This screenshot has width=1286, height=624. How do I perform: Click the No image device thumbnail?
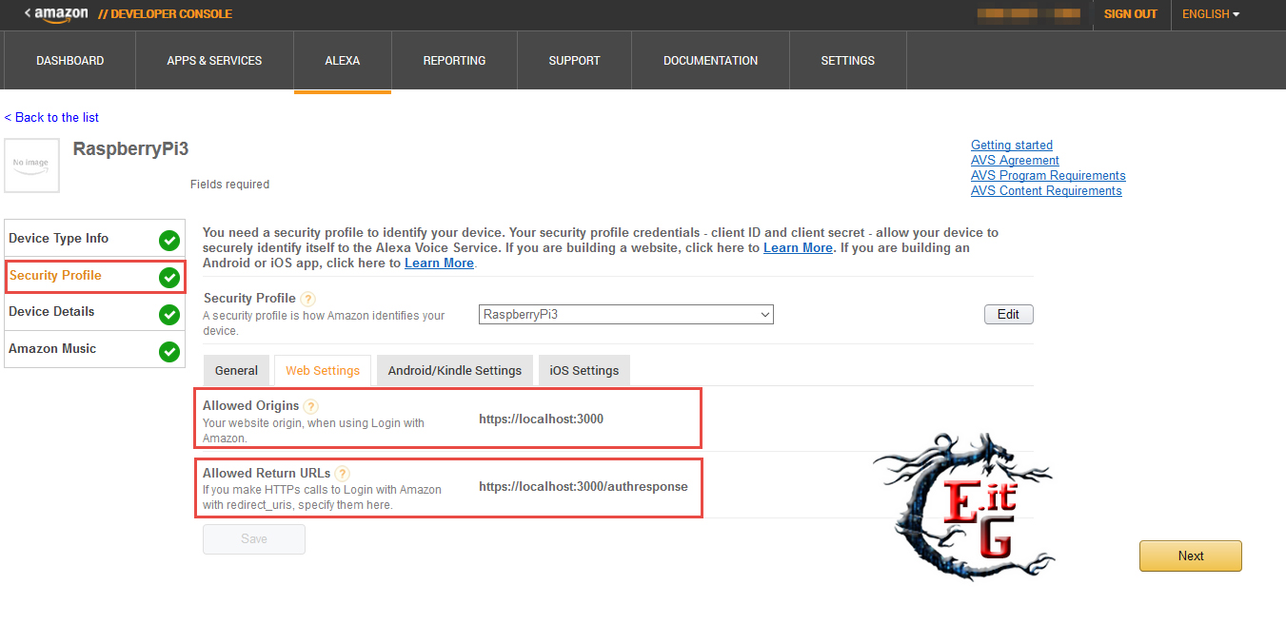click(x=31, y=166)
